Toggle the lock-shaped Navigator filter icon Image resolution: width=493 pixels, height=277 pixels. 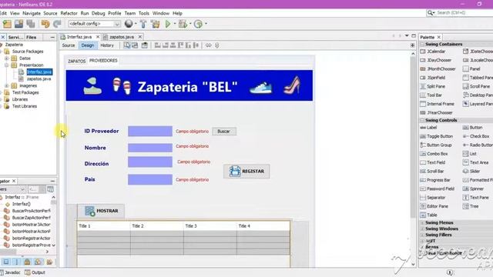point(28,262)
